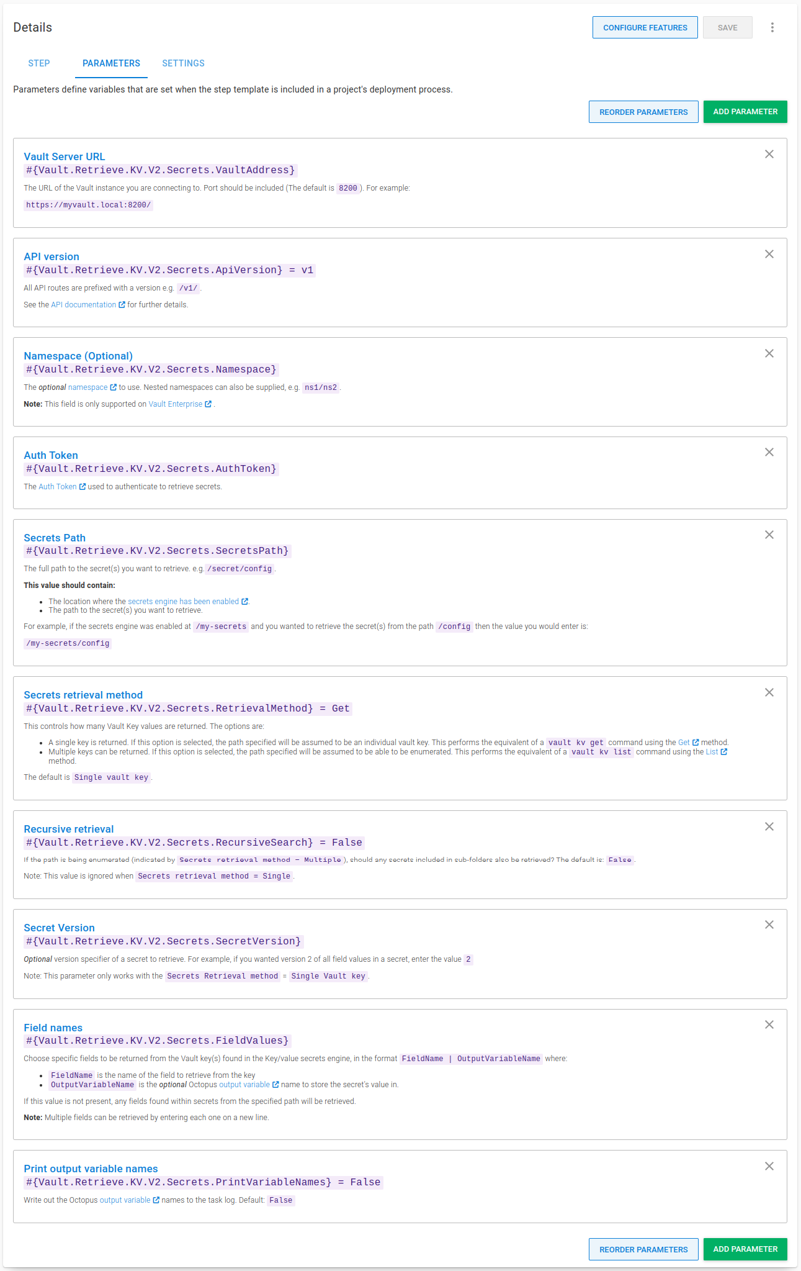801x1271 pixels.
Task: Open the Secrets retrieval method parameter
Action: [x=83, y=695]
